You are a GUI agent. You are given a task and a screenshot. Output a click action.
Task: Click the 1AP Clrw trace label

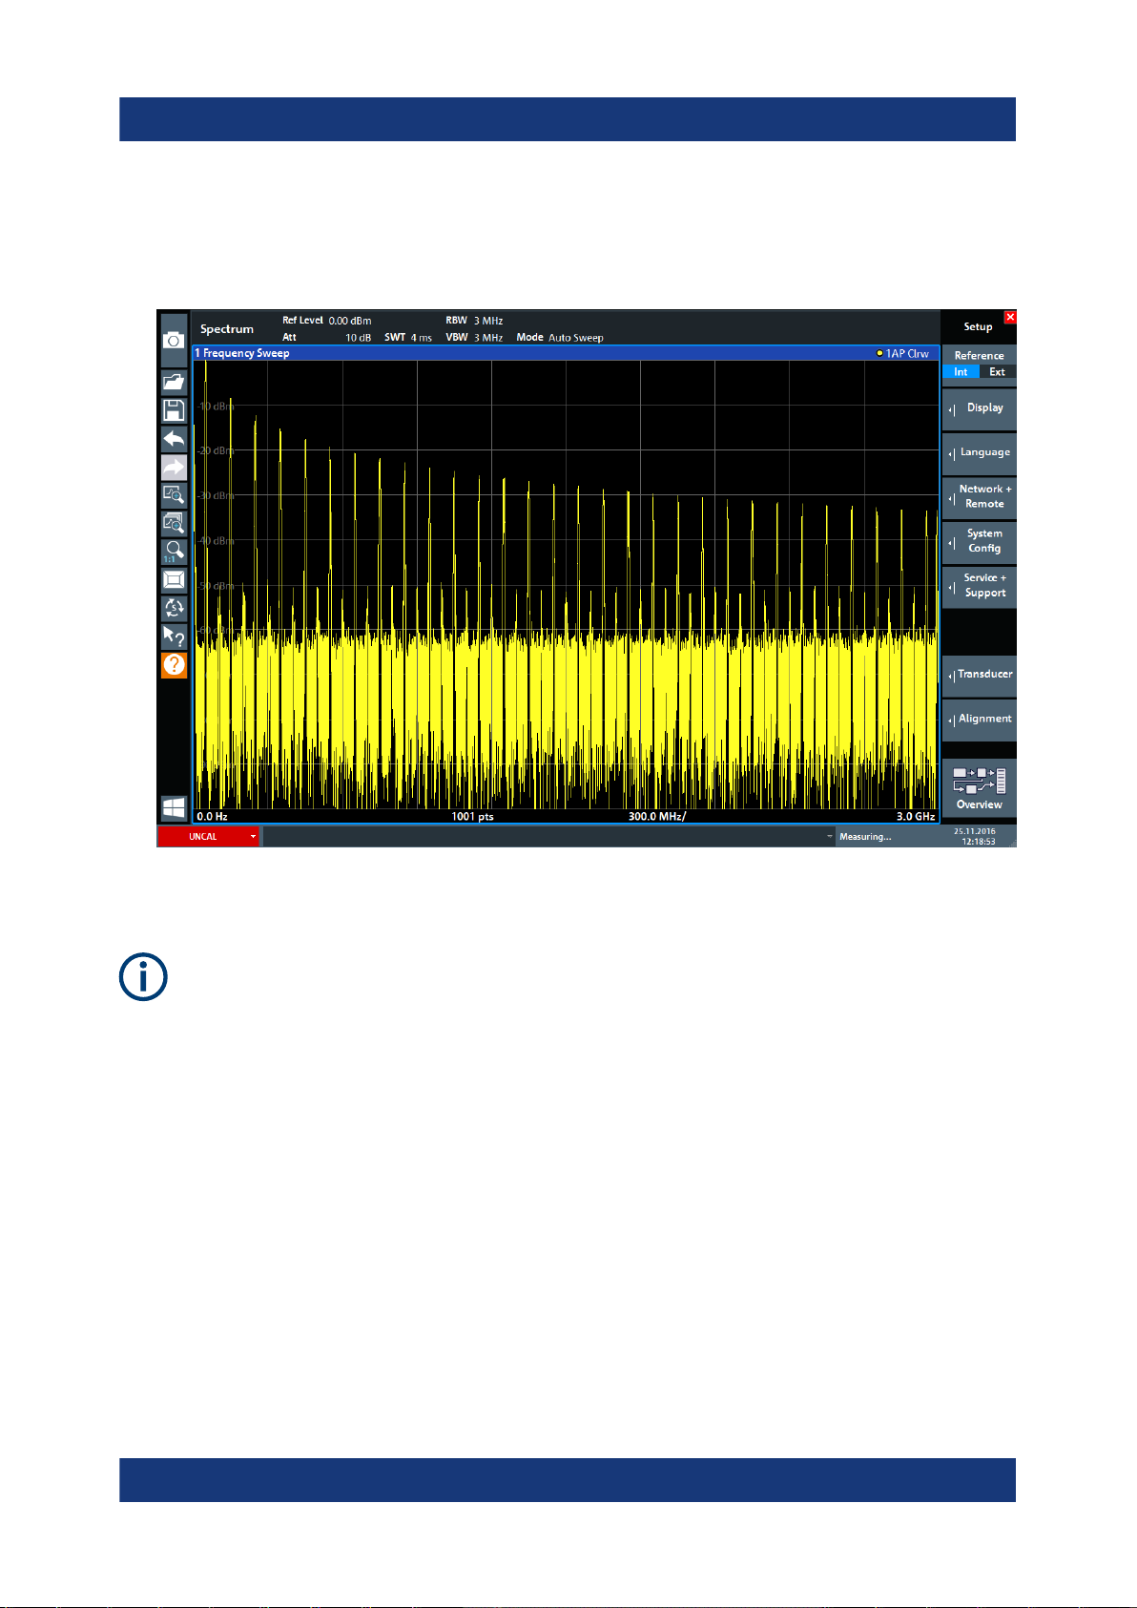pos(907,353)
